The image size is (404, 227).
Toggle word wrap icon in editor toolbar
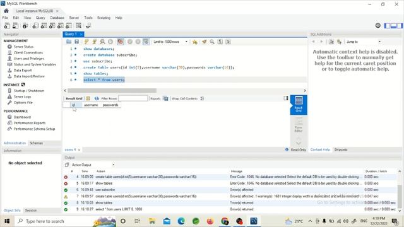point(229,42)
